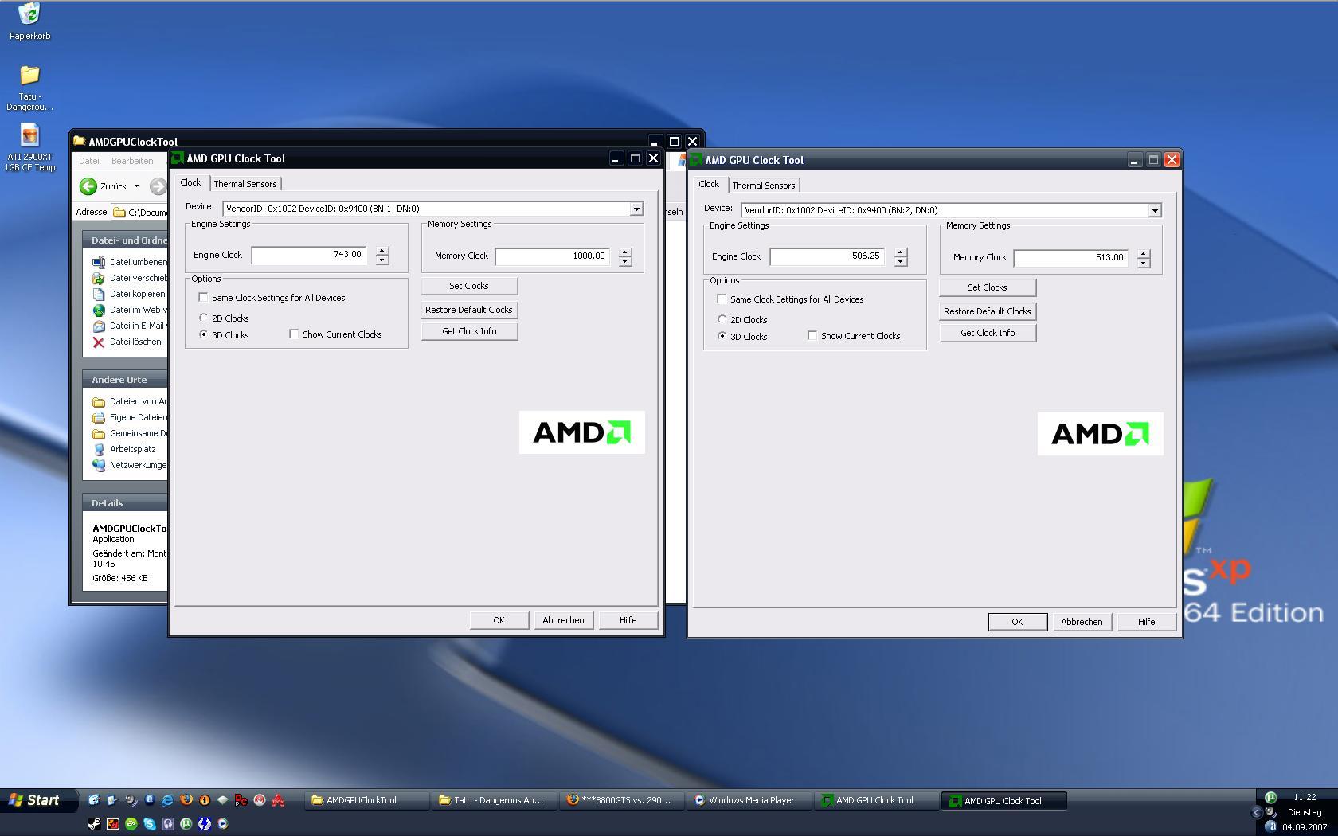Viewport: 1338px width, 836px height.
Task: Click the headphones icon in quick launch
Action: pyautogui.click(x=168, y=824)
